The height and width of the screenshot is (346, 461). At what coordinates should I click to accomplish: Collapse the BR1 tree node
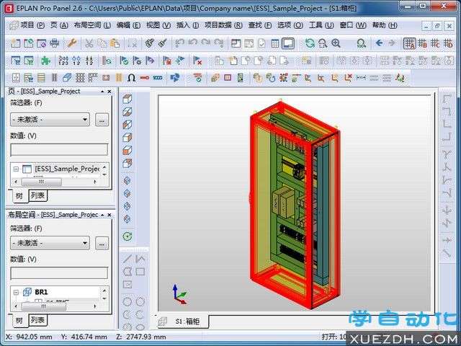[x=16, y=292]
